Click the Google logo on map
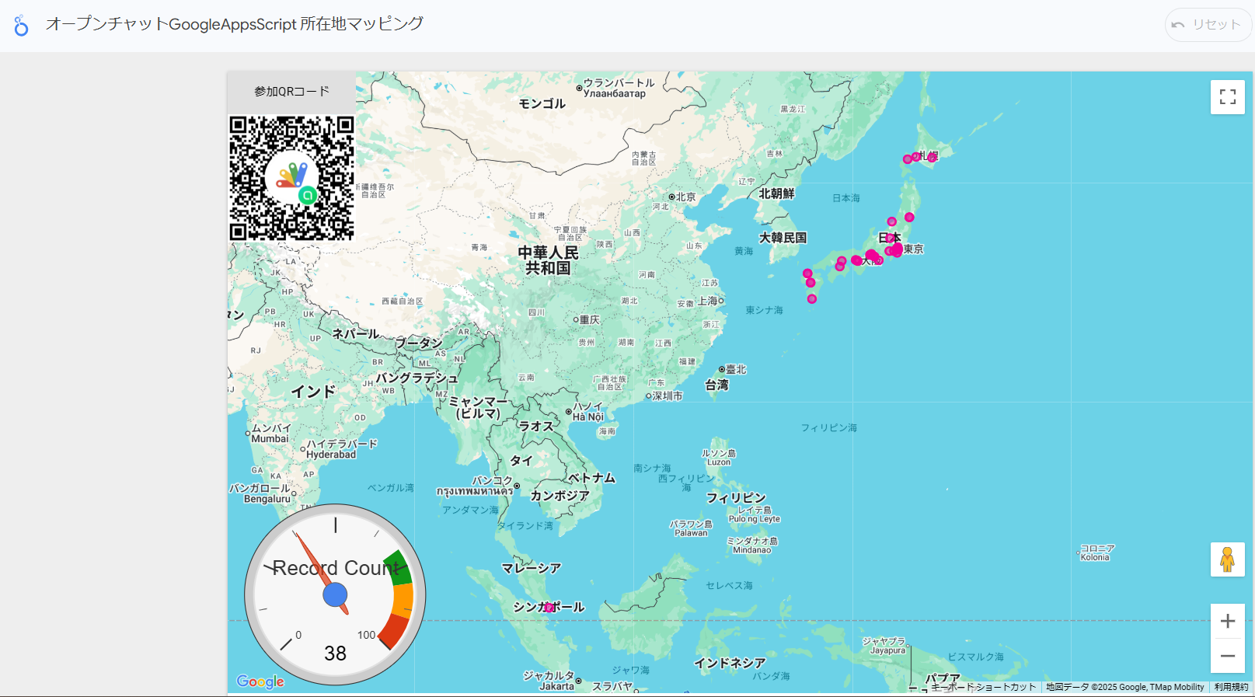 point(260,681)
